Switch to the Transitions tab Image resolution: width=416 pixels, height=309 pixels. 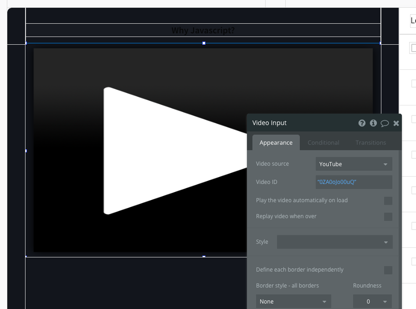370,143
